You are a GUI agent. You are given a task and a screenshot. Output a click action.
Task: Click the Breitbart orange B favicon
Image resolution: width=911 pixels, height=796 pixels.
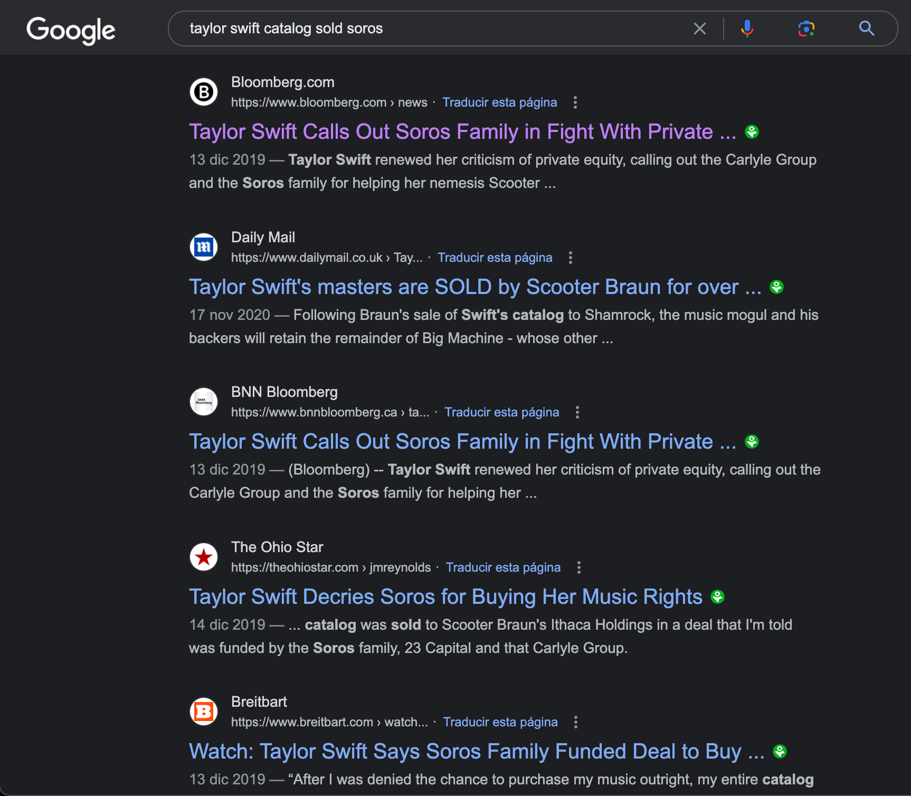point(204,712)
